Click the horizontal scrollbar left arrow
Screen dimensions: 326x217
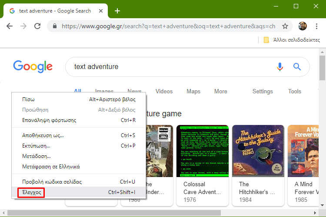(x=3, y=213)
